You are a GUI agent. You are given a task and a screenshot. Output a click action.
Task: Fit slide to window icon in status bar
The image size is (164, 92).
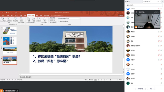(x=124, y=80)
